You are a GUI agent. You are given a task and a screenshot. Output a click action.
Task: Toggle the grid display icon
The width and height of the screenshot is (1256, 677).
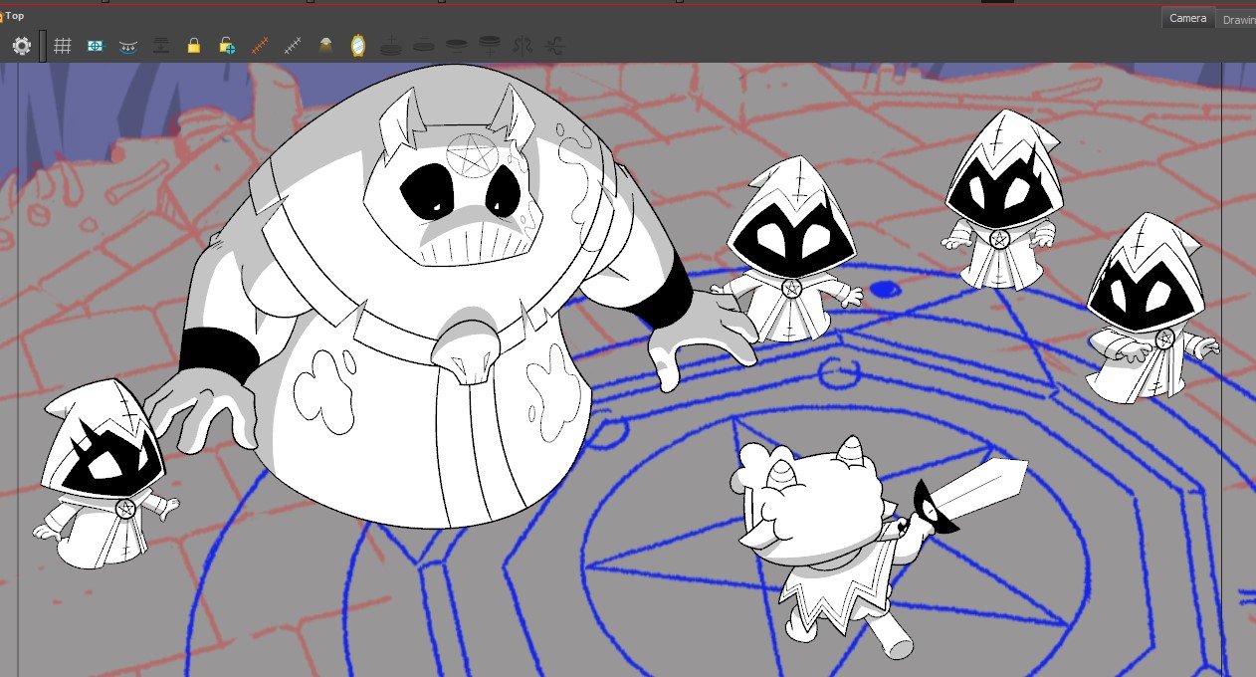point(63,46)
